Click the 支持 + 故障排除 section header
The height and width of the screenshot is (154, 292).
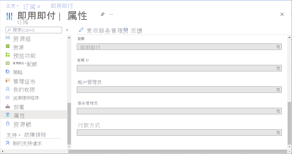[26, 135]
